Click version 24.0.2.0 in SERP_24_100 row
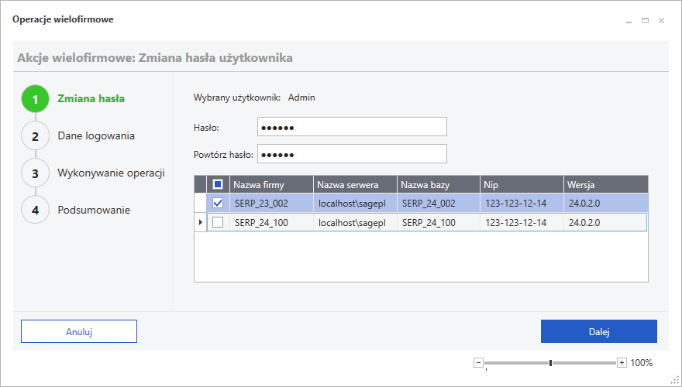Image resolution: width=682 pixels, height=387 pixels. pos(606,223)
